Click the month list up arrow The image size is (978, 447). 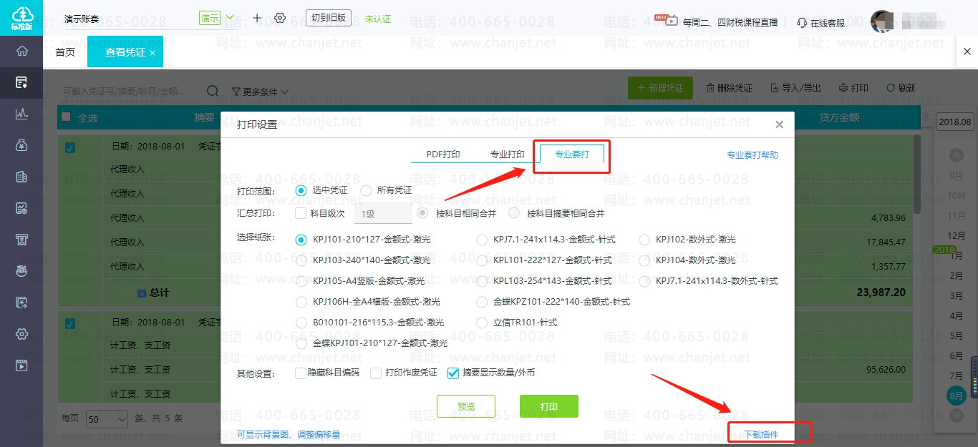pos(956,154)
